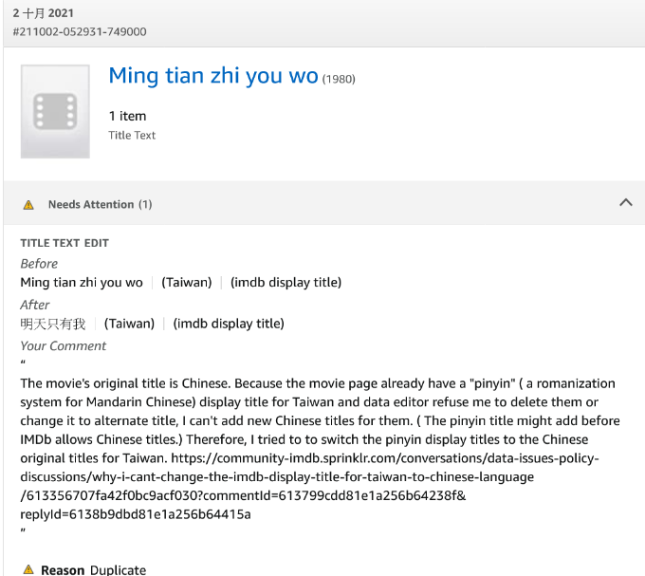The image size is (645, 576).
Task: Click the warning icon next to Reason
Action: point(28,569)
